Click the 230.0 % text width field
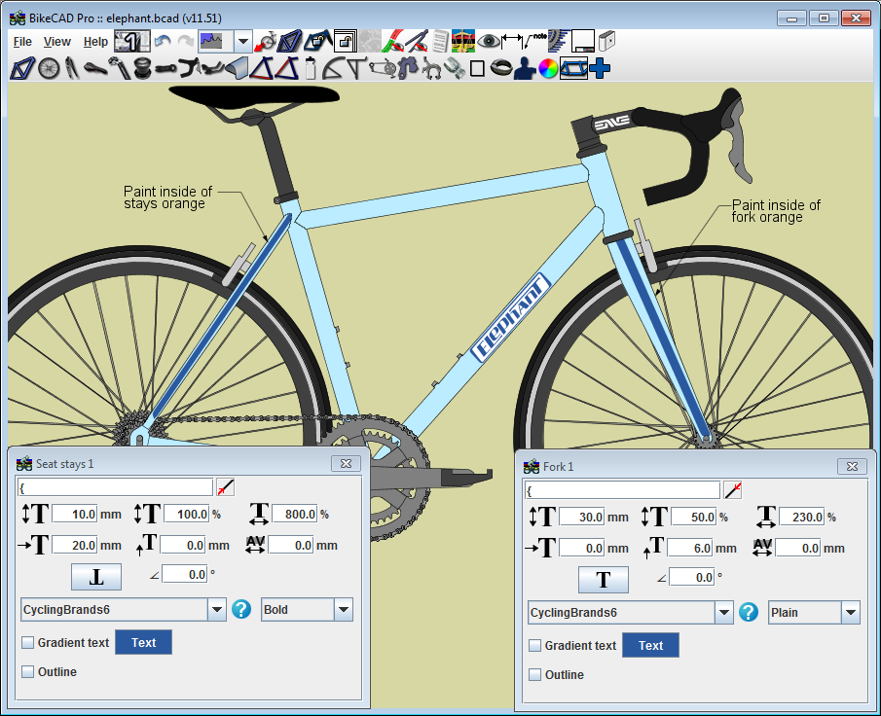Viewport: 881px width, 716px height. point(802,517)
